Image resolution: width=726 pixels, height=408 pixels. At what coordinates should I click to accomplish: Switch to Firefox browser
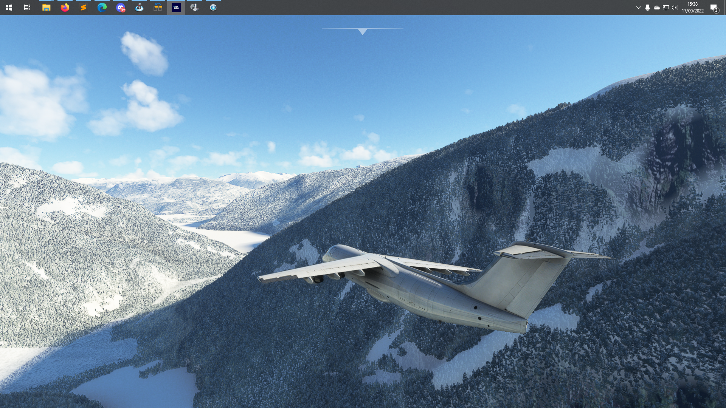click(65, 8)
